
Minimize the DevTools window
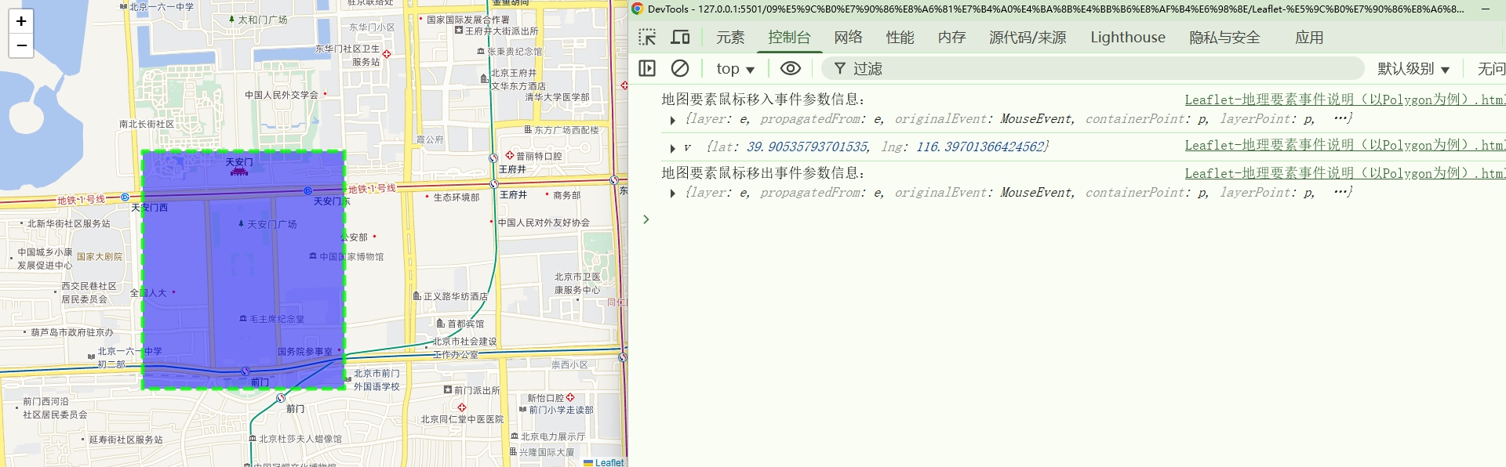(1486, 9)
